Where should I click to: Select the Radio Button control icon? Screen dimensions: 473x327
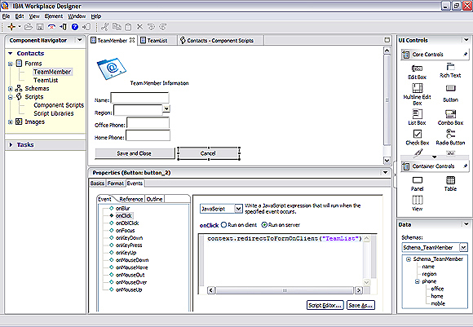pos(450,134)
